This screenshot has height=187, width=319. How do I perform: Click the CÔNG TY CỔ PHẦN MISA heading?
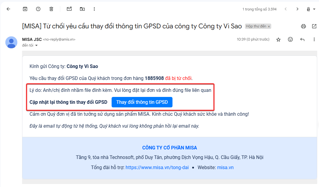pyautogui.click(x=169, y=148)
